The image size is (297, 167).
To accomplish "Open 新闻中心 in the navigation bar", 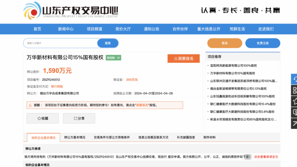I will (x=66, y=29).
